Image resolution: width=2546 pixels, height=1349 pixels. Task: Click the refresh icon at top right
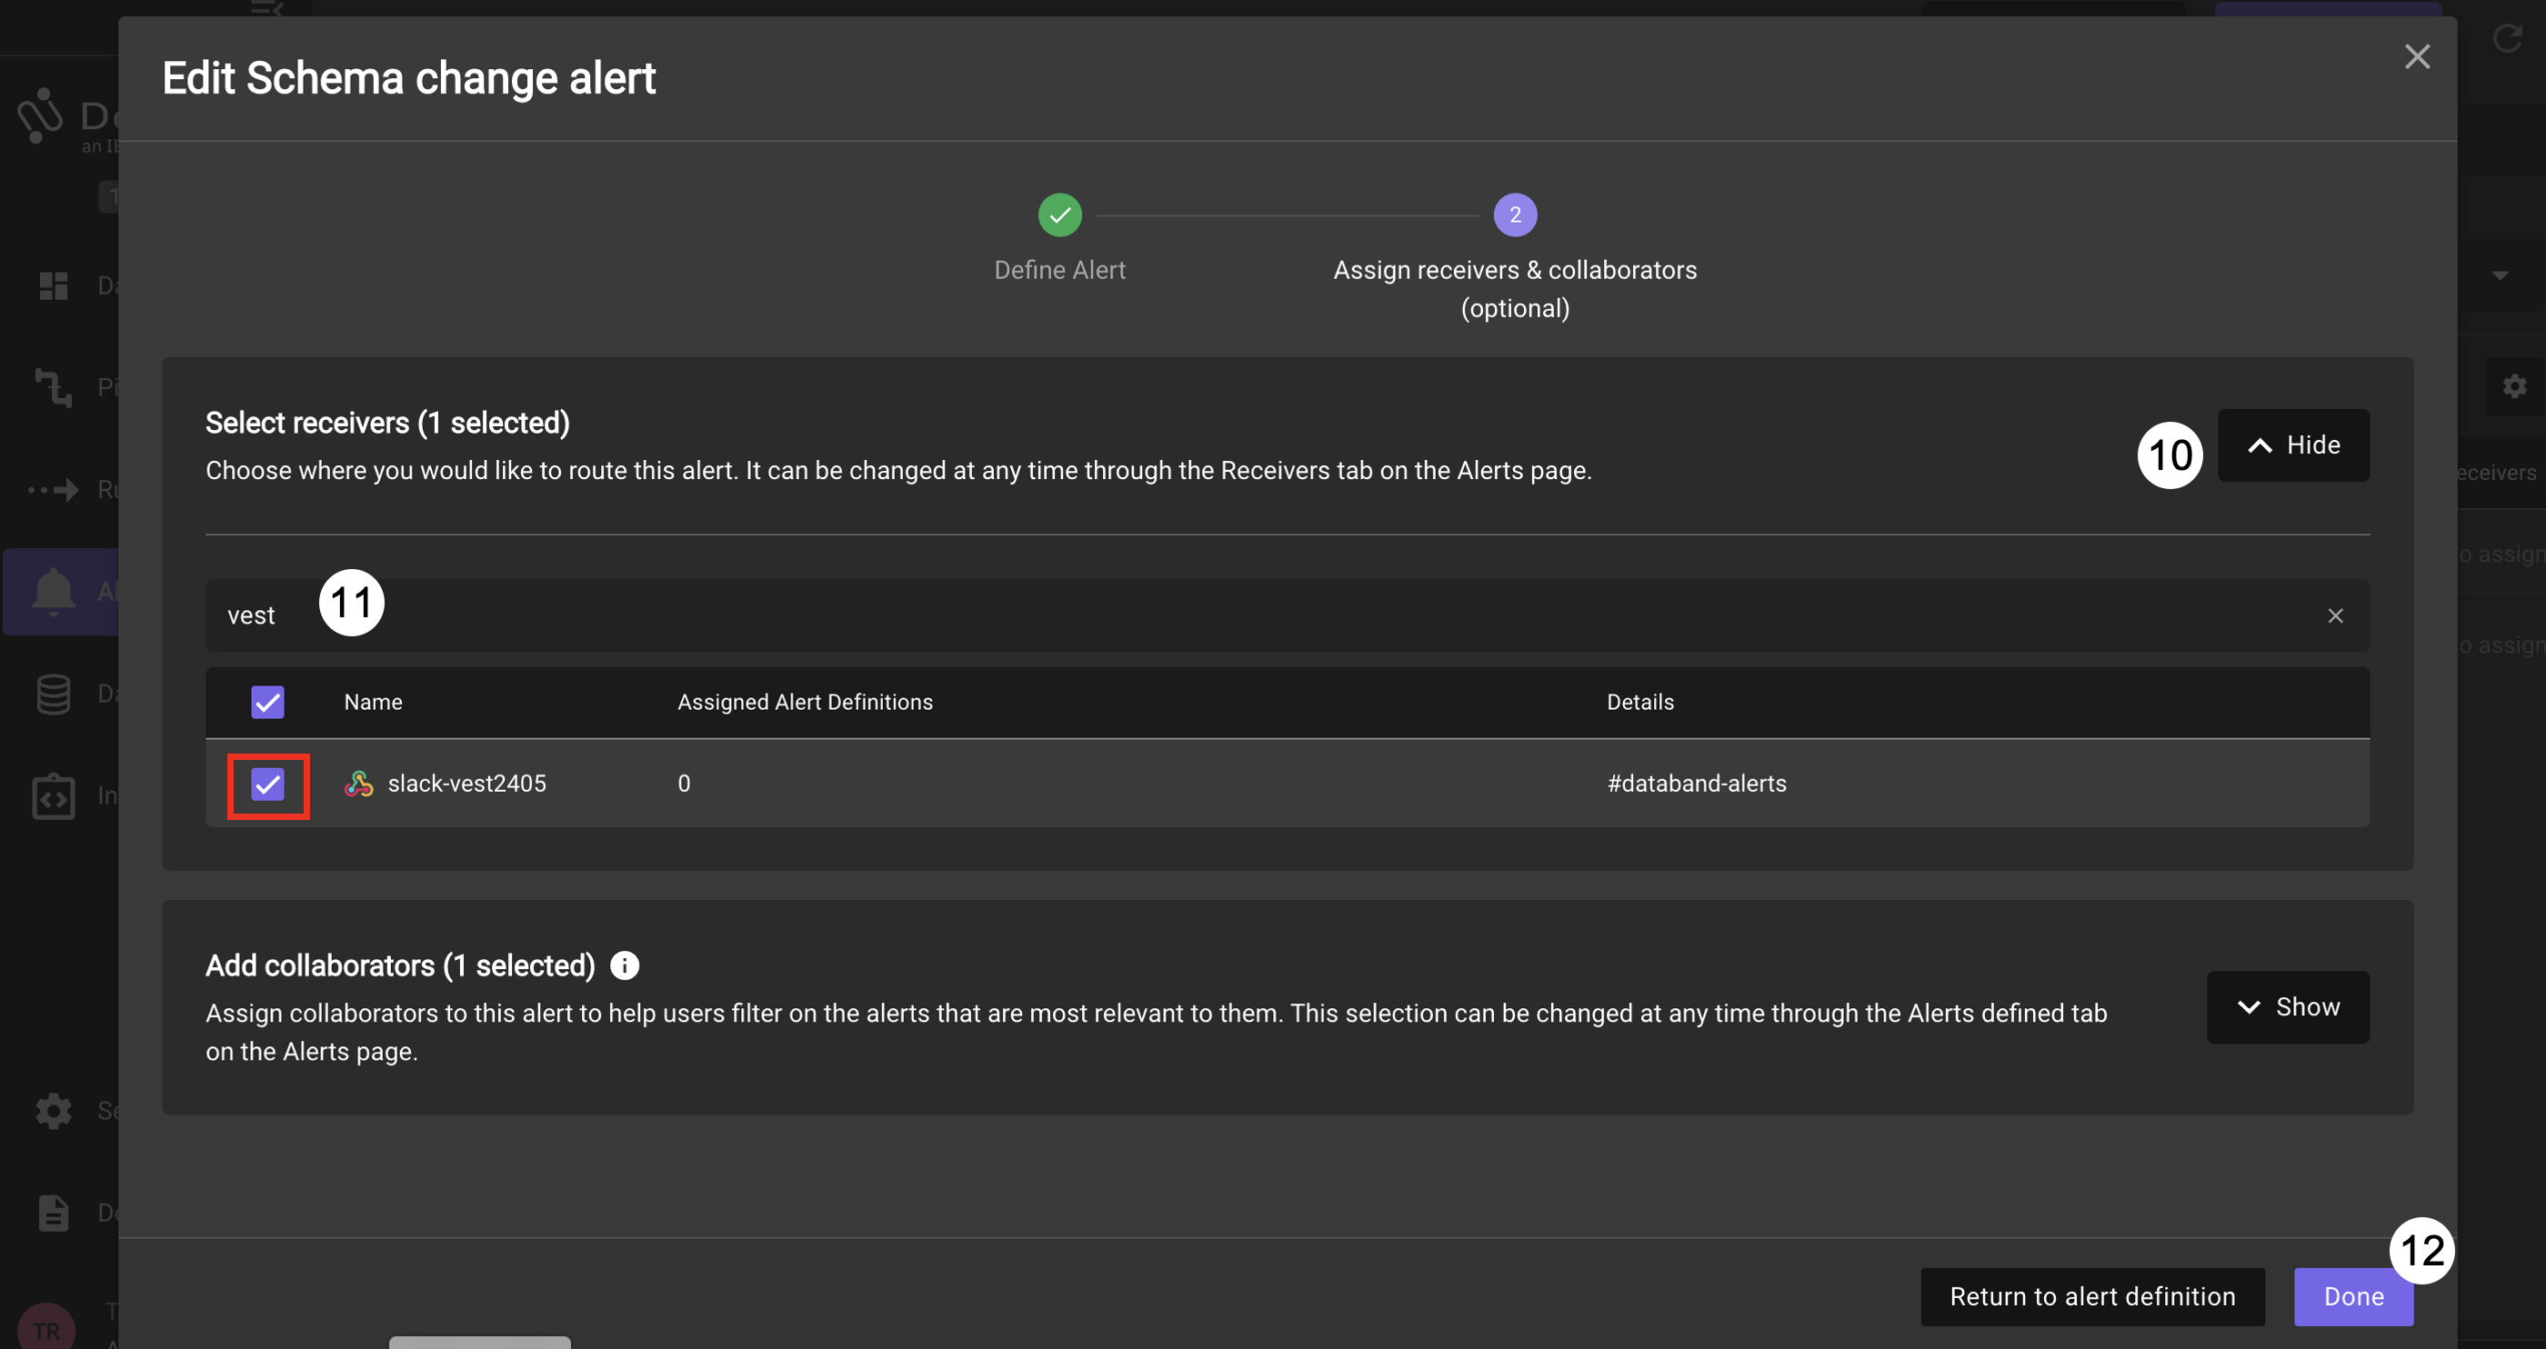pos(2507,39)
